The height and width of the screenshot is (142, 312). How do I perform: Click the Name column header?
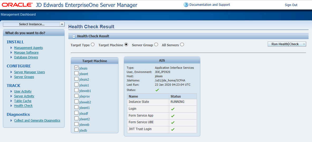point(148,96)
